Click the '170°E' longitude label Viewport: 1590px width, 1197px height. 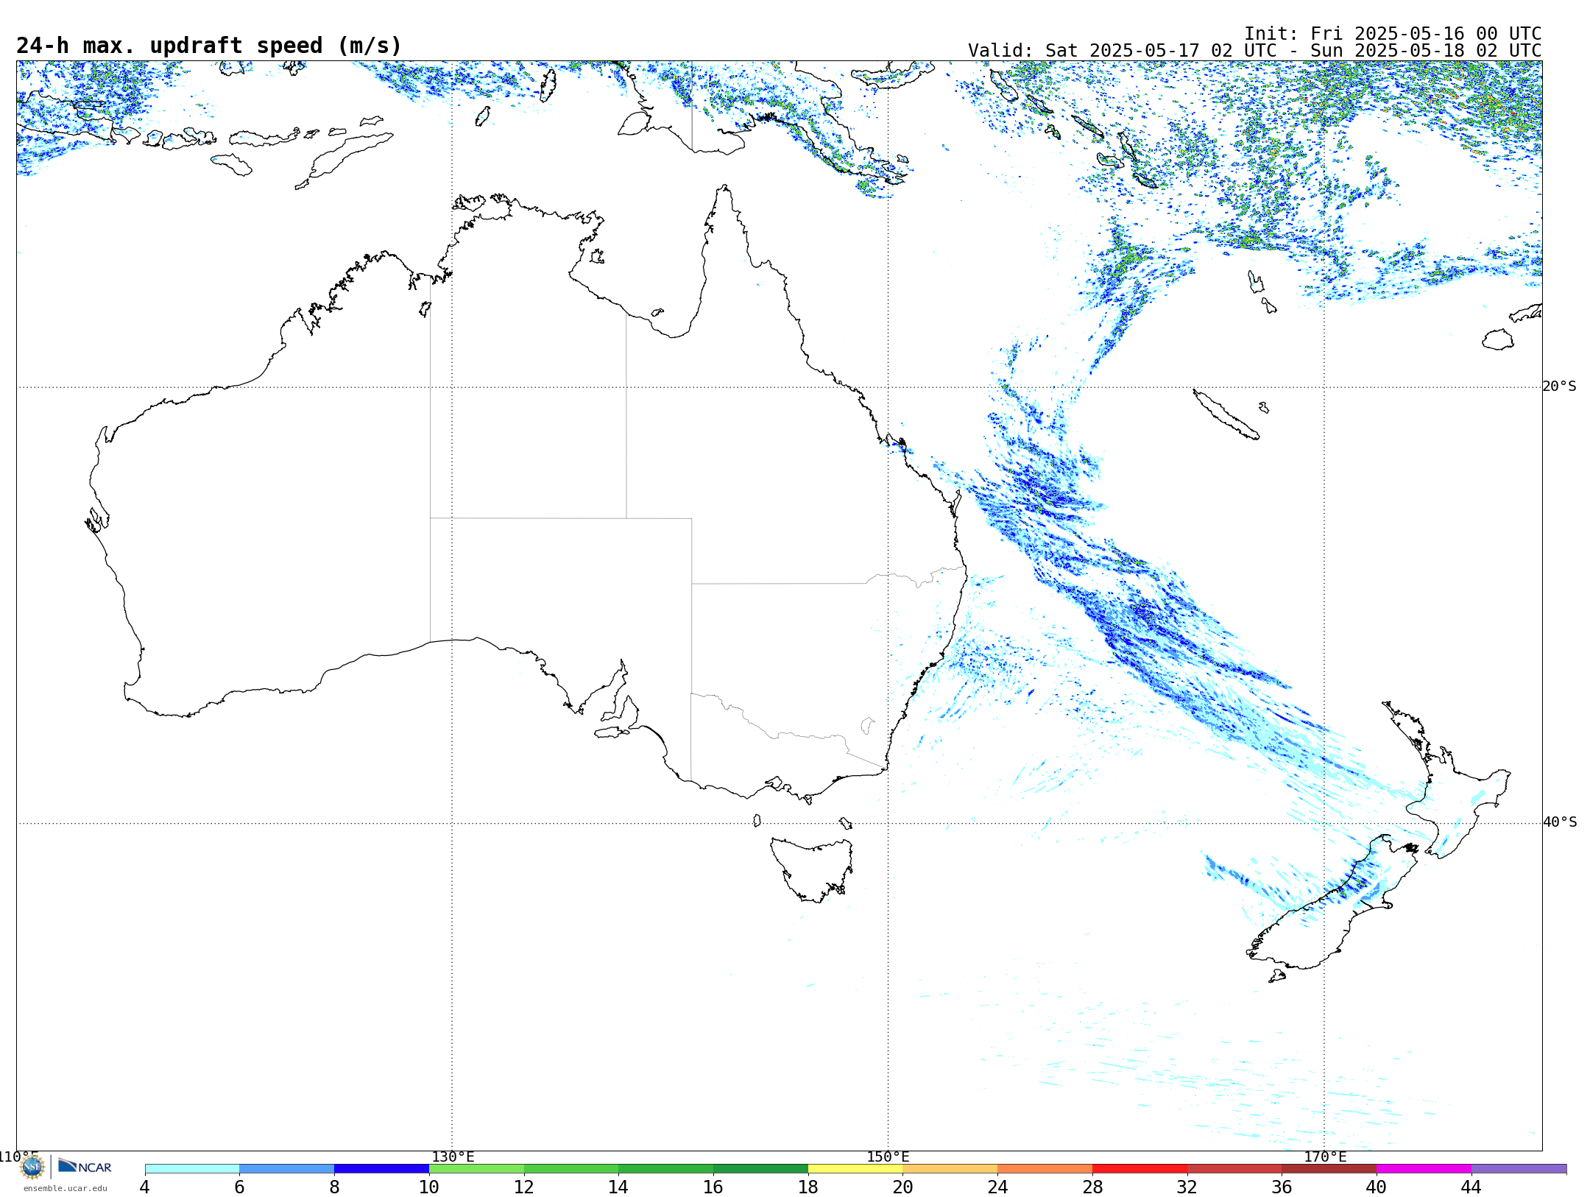(x=1325, y=1157)
